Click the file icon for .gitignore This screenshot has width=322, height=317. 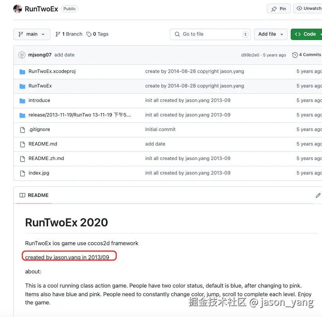coord(22,130)
